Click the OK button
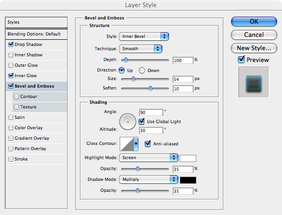Viewport: 282px width, 215px height. tap(254, 22)
